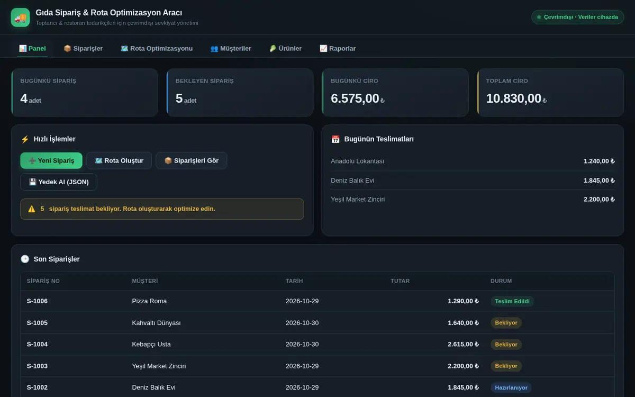Click the Durum column header
This screenshot has height=397, width=635.
click(x=501, y=281)
